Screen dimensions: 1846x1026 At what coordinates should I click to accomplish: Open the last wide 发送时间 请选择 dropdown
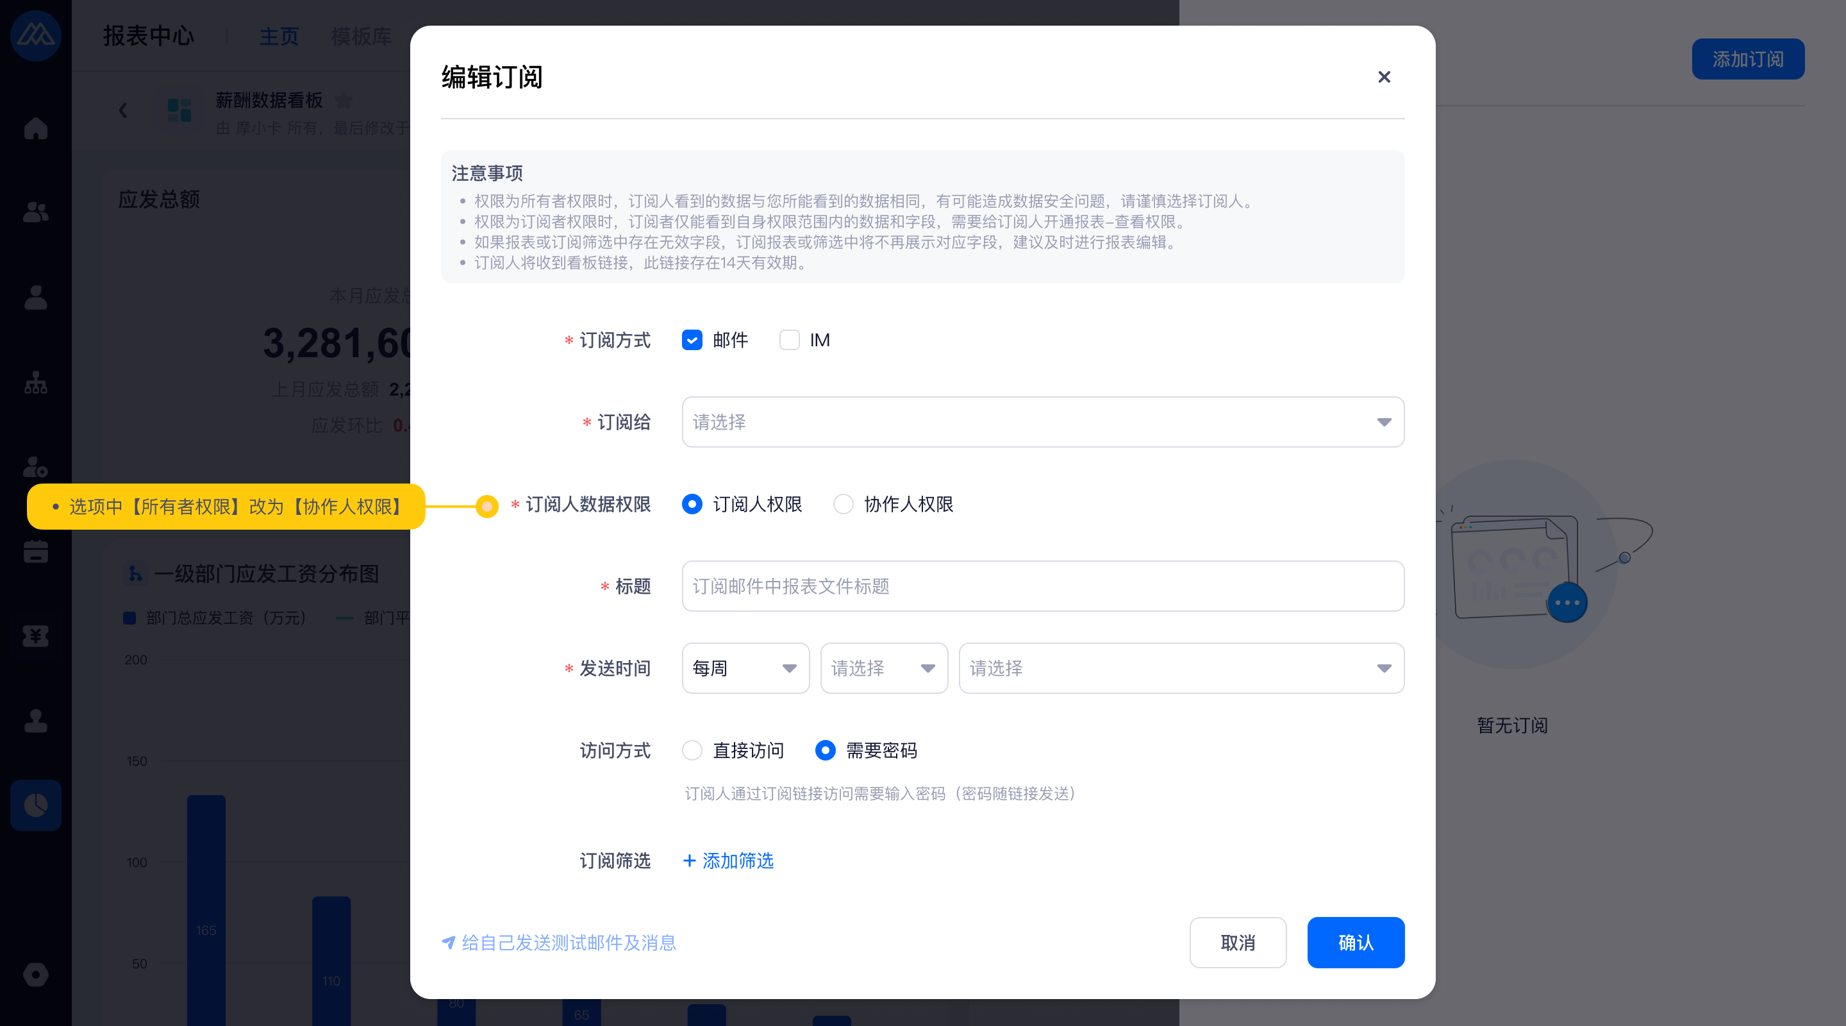tap(1181, 668)
